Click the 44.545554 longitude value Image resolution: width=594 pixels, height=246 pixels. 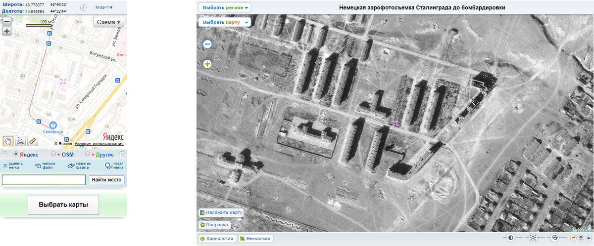pos(35,11)
